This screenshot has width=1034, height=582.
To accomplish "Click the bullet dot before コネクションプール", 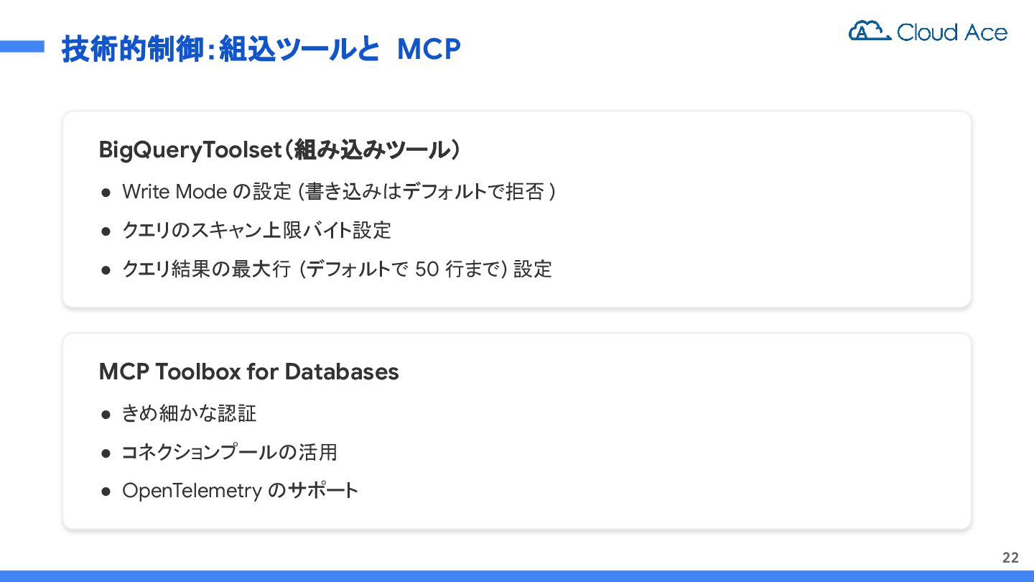I will point(106,453).
